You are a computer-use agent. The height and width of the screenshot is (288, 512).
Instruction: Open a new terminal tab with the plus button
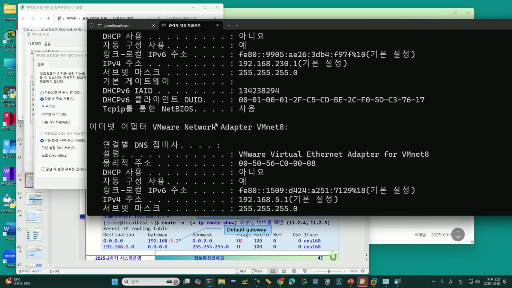click(x=229, y=25)
